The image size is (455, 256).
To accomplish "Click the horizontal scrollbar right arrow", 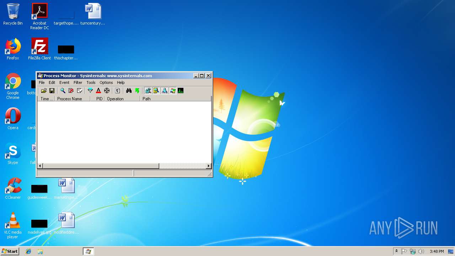I will (x=209, y=166).
